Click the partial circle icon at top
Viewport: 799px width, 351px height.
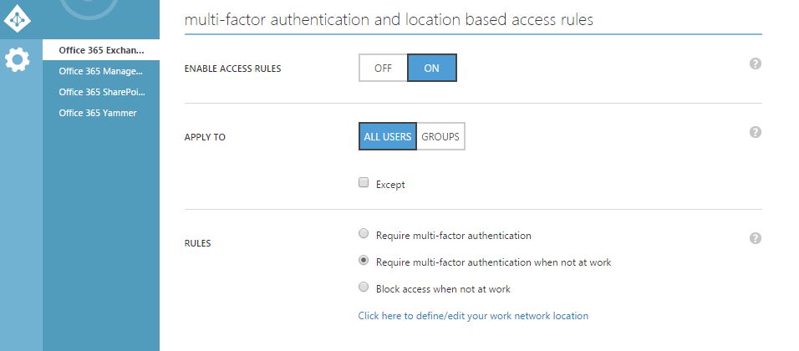(89, 9)
